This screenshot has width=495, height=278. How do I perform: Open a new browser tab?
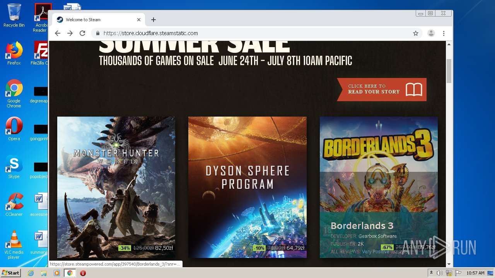point(154,20)
